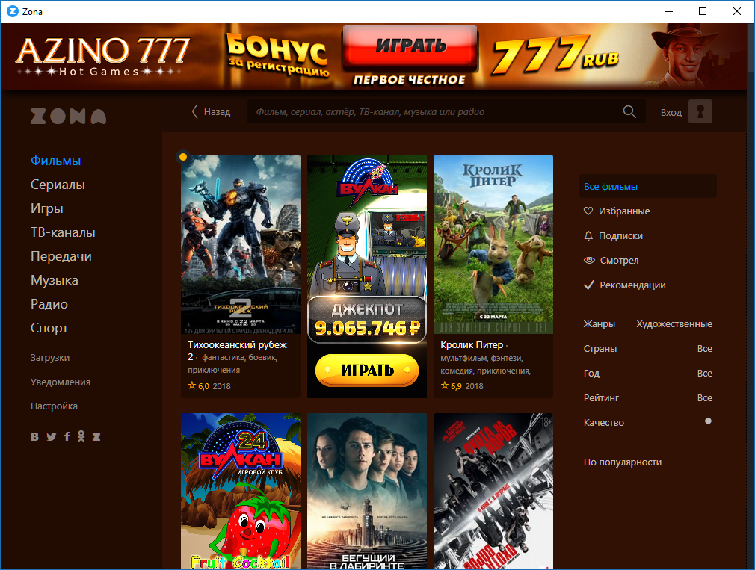Open the user profile avatar icon

(700, 111)
